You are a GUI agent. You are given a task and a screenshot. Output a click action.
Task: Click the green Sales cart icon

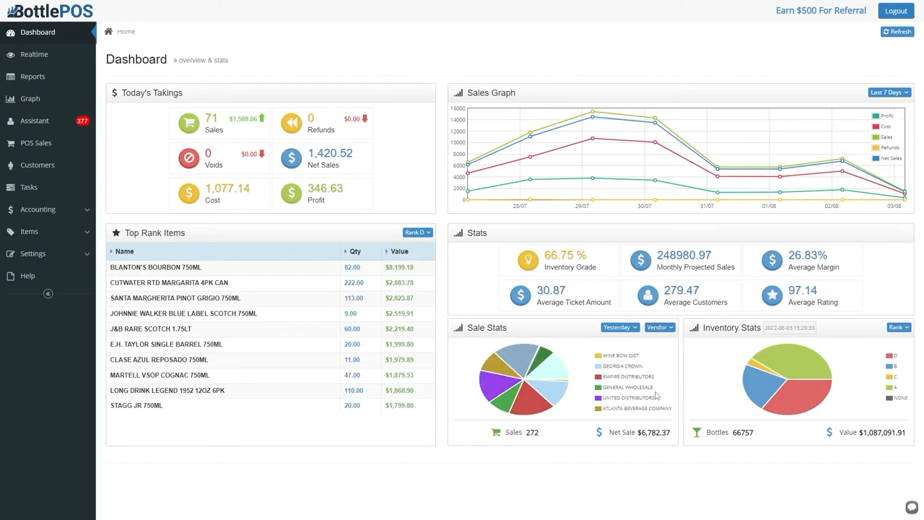pos(189,123)
